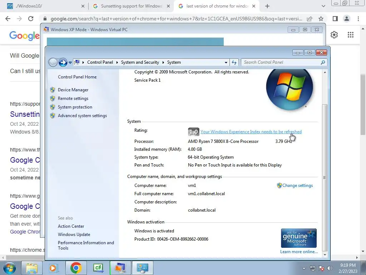Open Chrome side panel icon
Screen dimensions: 366x275
pos(335,19)
